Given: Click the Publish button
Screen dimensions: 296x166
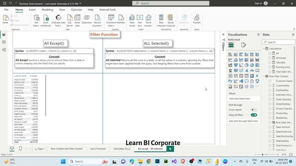Looking at the screenshot, I should pyautogui.click(x=197, y=19).
